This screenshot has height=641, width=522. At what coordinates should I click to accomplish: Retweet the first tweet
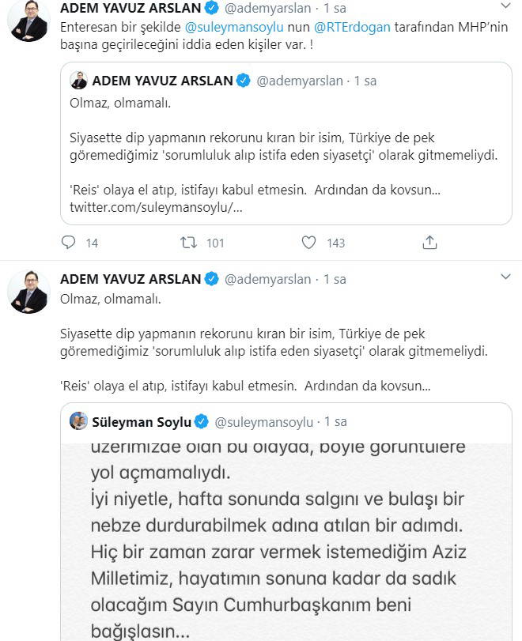click(188, 243)
